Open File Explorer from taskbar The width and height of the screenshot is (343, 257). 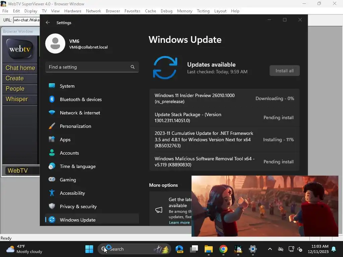pyautogui.click(x=208, y=249)
